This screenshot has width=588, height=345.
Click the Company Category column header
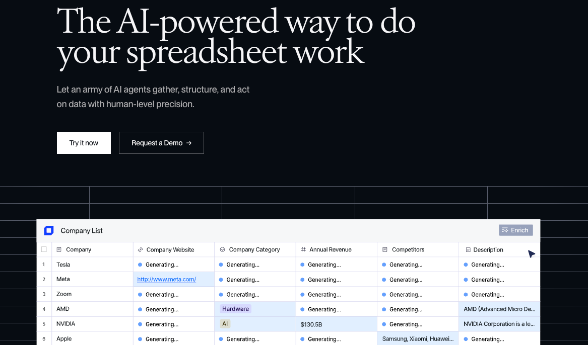click(255, 249)
